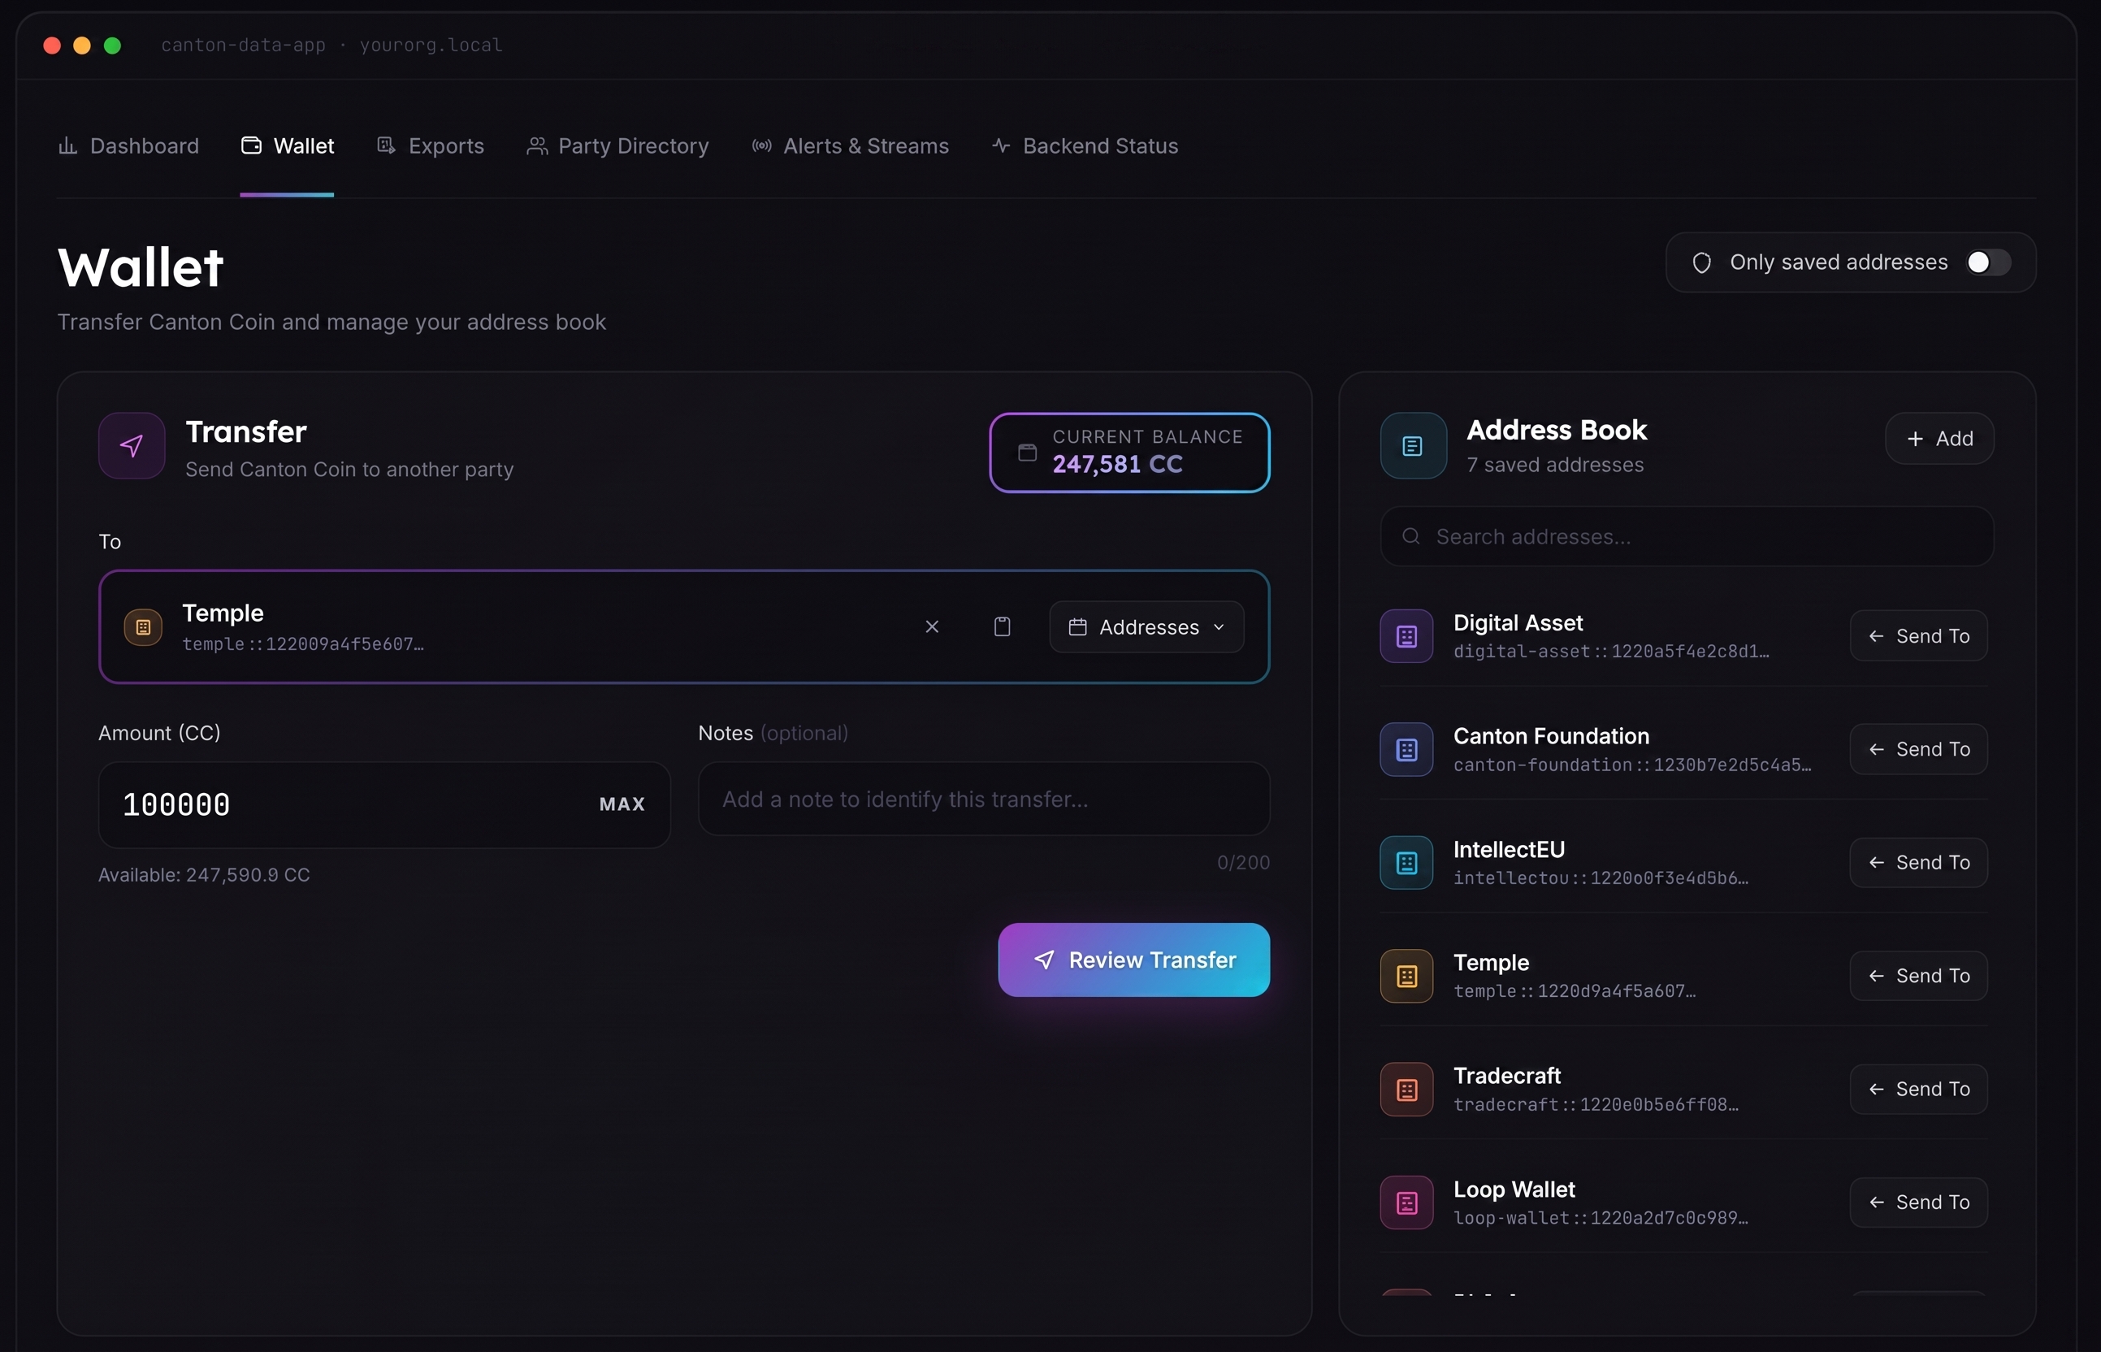This screenshot has height=1352, width=2101.
Task: Click the Temple icon in the To field
Action: click(x=143, y=626)
